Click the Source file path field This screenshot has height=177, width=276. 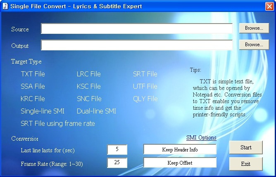coord(137,28)
